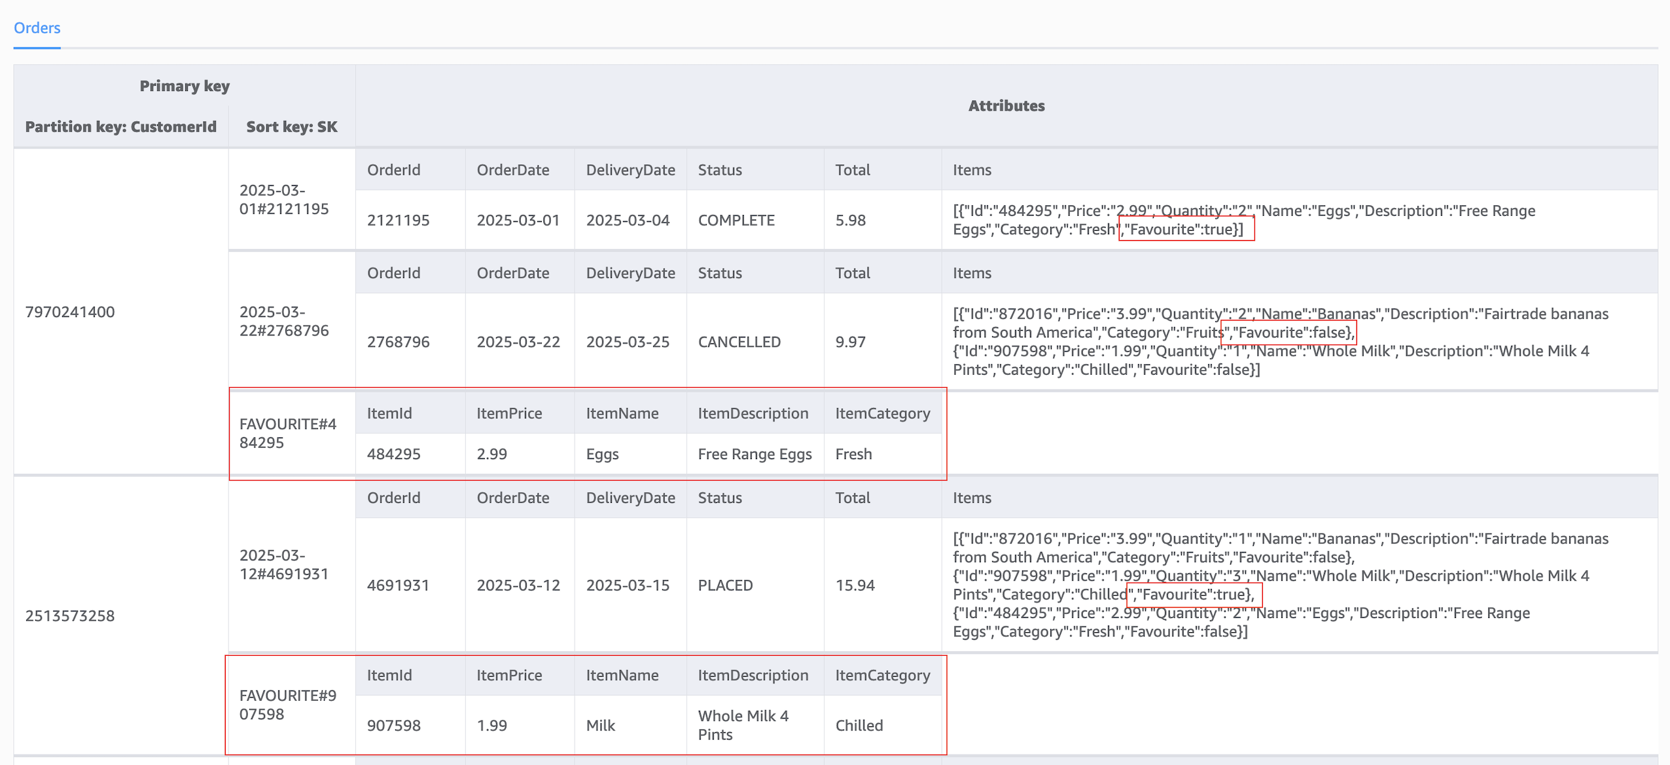Select OrderDate 2025-03-12 cell

pyautogui.click(x=519, y=585)
